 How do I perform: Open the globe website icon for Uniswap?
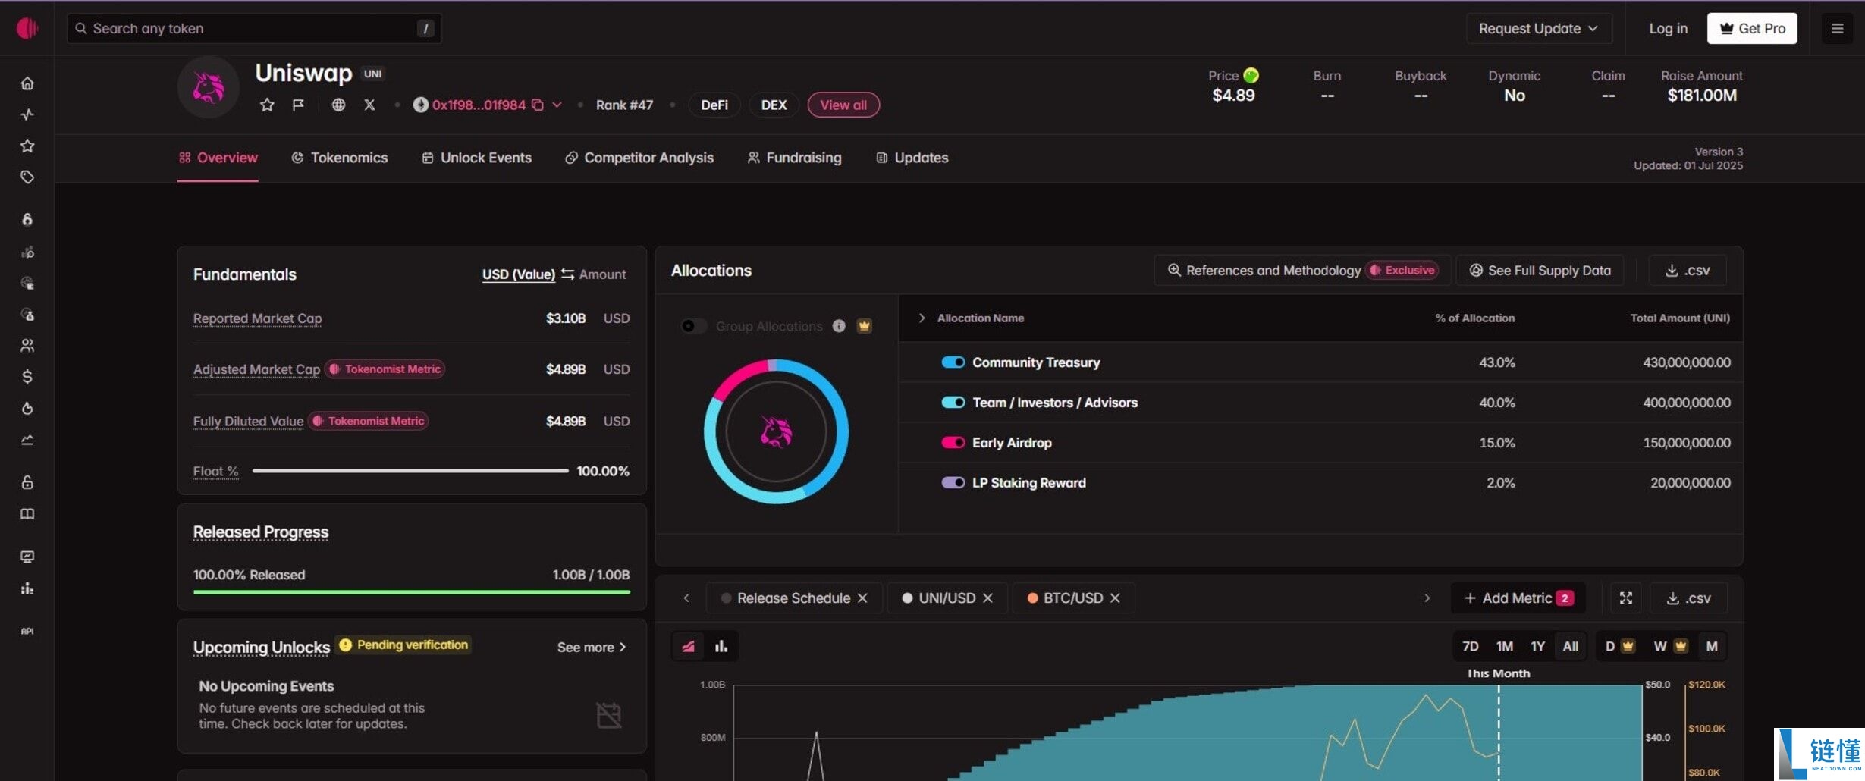pyautogui.click(x=338, y=105)
